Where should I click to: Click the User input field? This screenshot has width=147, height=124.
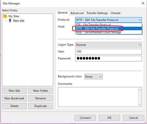[x=109, y=52]
